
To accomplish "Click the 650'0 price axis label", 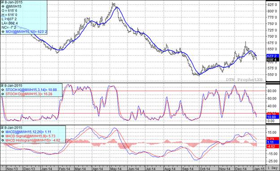I will [x=272, y=49].
